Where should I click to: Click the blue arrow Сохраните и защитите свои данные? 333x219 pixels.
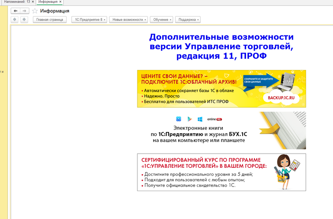[261, 80]
